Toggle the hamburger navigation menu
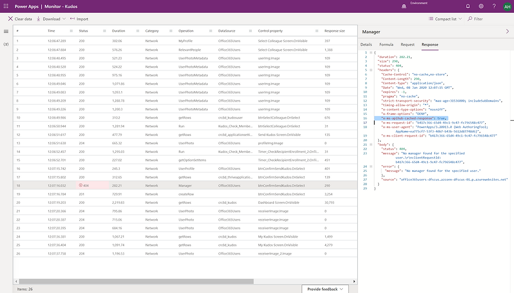Screen dimensions: 514x293 (6, 31)
